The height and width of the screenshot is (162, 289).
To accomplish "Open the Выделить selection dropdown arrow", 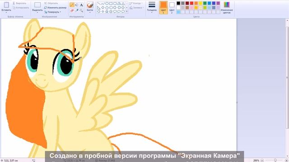I will coord(37,13).
